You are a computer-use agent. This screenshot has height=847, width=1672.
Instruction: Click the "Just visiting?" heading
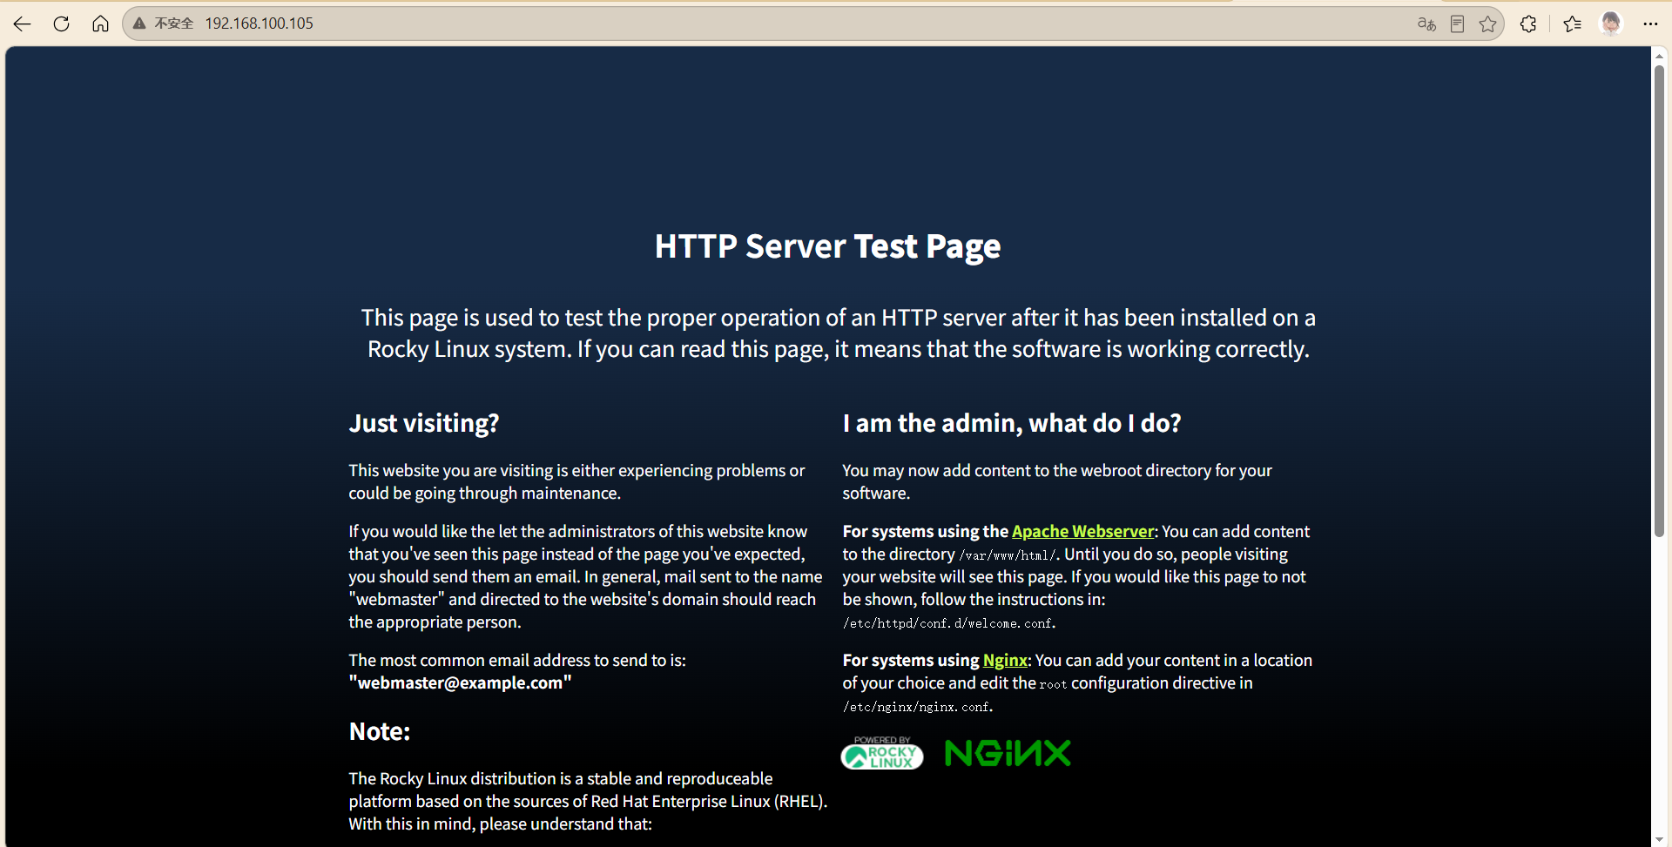[x=424, y=423]
